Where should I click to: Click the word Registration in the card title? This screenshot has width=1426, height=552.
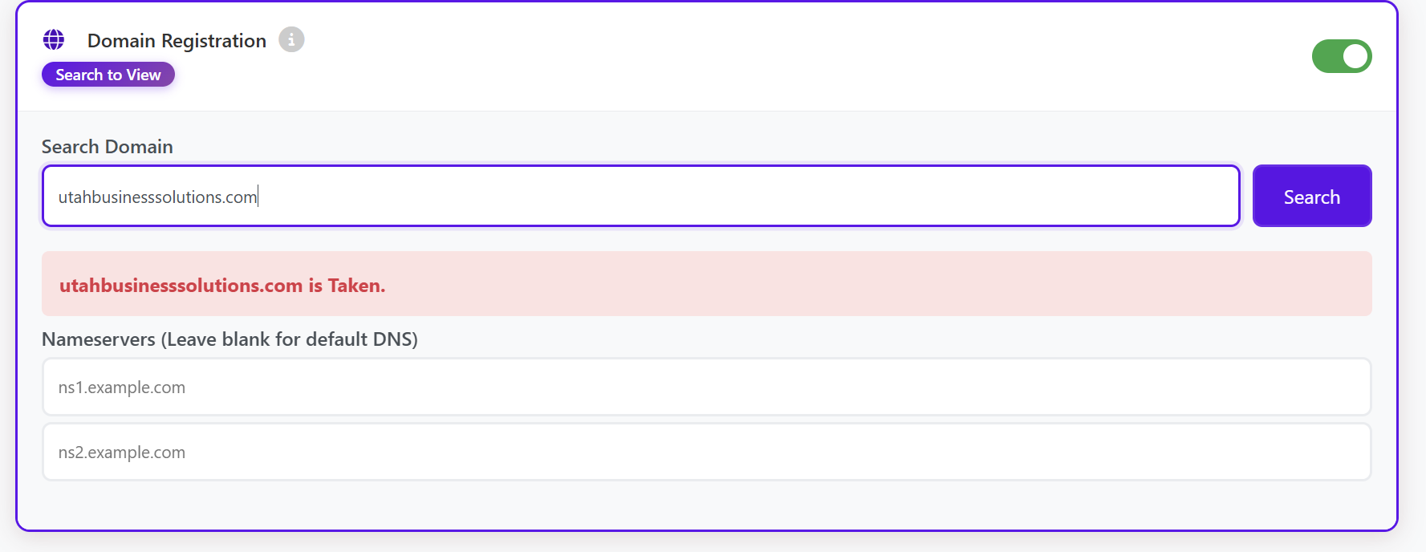coord(213,41)
